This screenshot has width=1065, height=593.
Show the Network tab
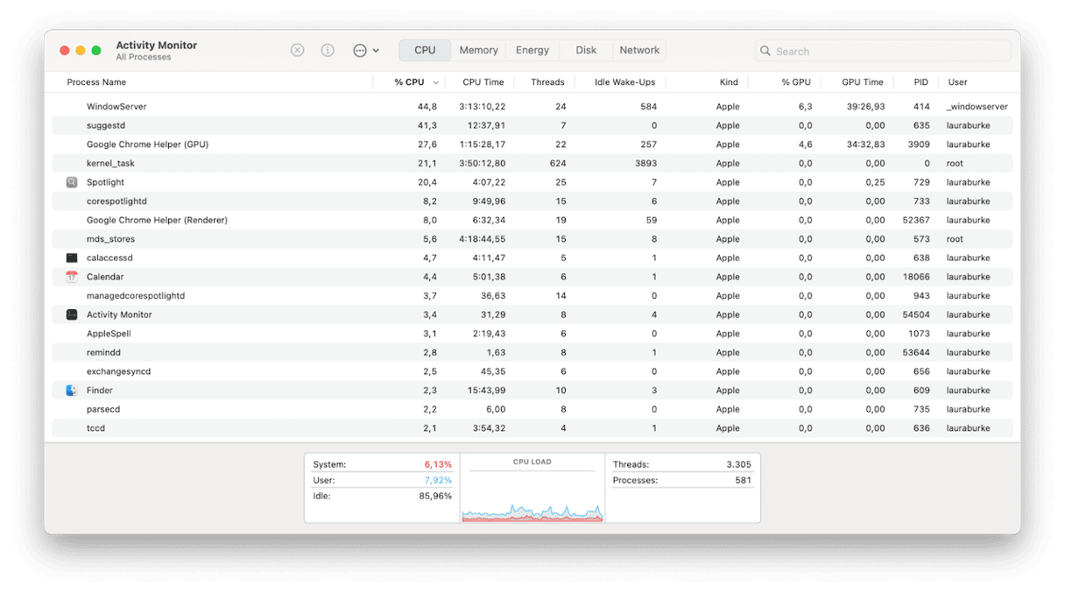point(639,51)
